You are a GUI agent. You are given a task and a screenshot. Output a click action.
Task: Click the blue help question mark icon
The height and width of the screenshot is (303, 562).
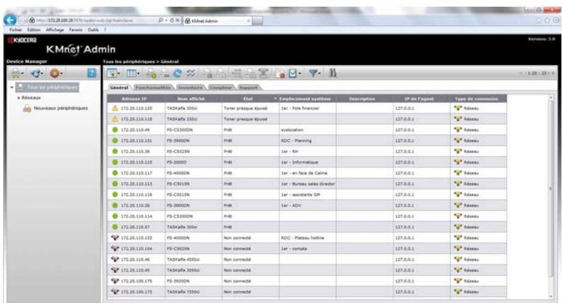(92, 74)
